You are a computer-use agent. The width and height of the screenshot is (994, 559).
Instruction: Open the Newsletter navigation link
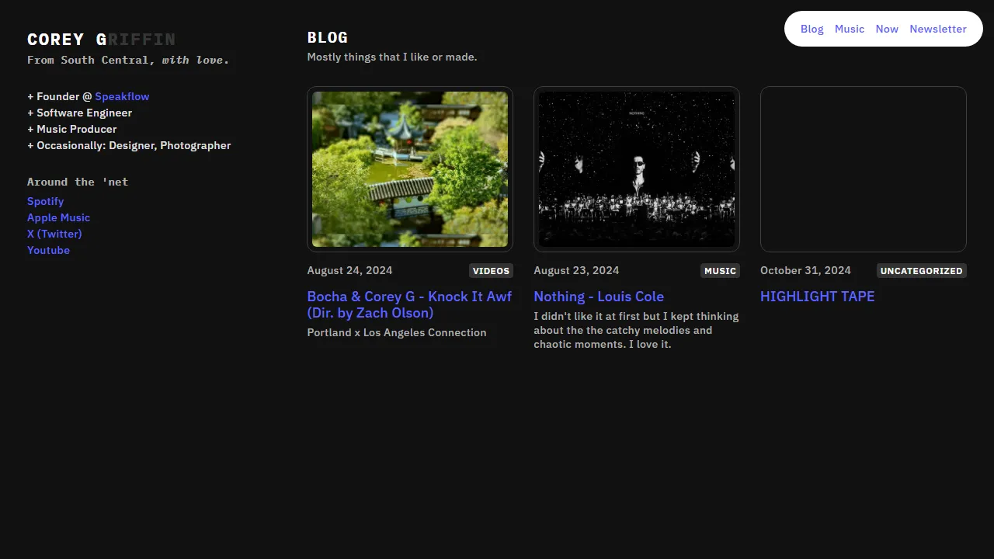937,29
